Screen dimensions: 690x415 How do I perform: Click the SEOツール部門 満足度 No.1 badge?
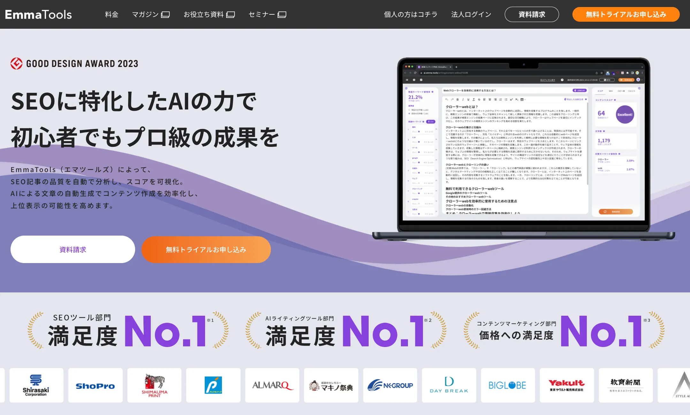pos(128,330)
